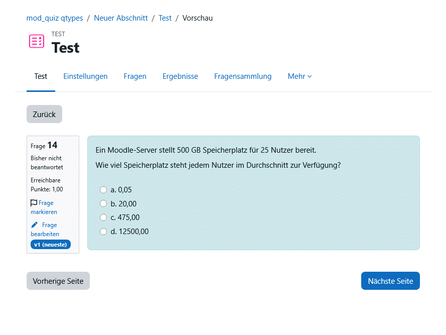Click the Frage bearbeiten link text
Viewport: 446px width, 335px height.
tap(45, 230)
